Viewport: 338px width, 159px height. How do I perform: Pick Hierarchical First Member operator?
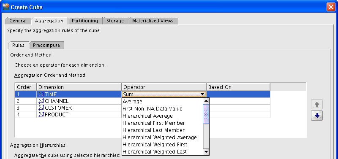[162, 123]
